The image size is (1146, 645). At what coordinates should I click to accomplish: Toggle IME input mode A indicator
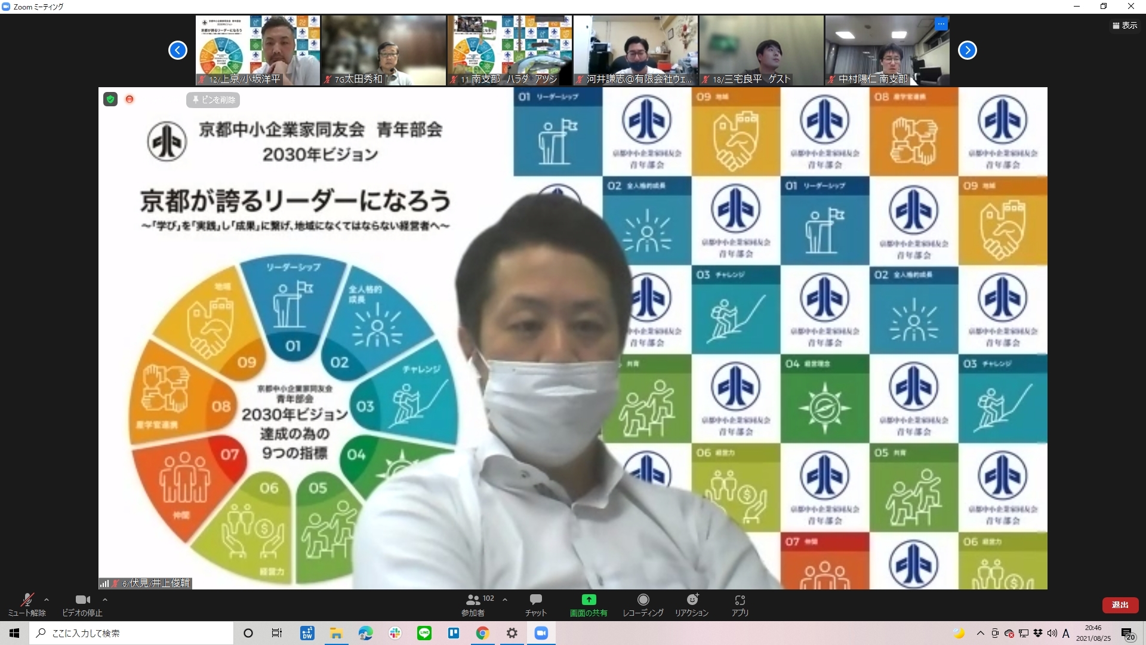pos(1066,633)
